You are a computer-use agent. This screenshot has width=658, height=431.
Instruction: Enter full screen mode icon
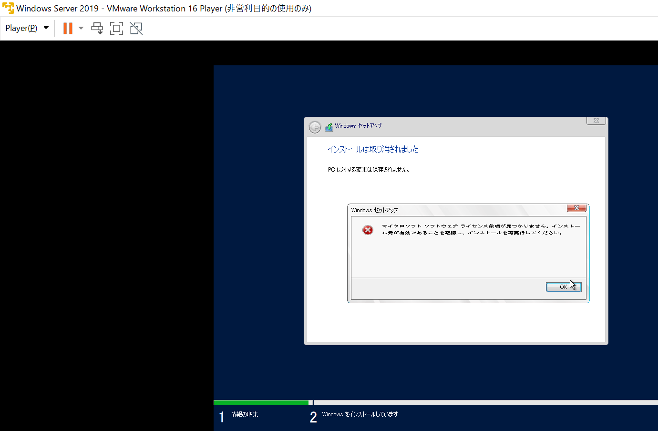click(116, 28)
